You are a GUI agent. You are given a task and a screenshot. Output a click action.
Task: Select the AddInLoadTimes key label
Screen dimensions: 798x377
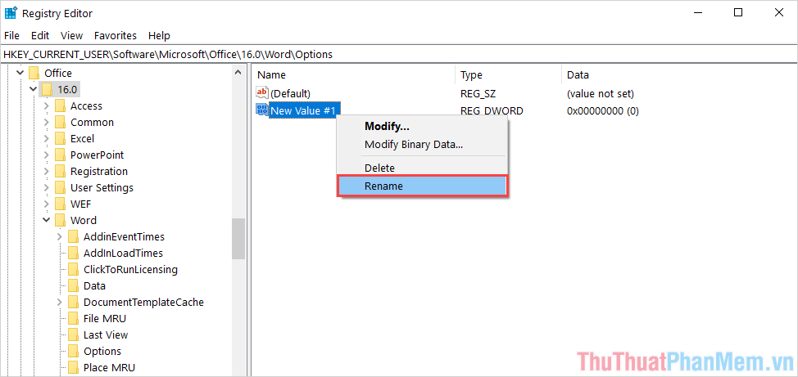point(123,253)
